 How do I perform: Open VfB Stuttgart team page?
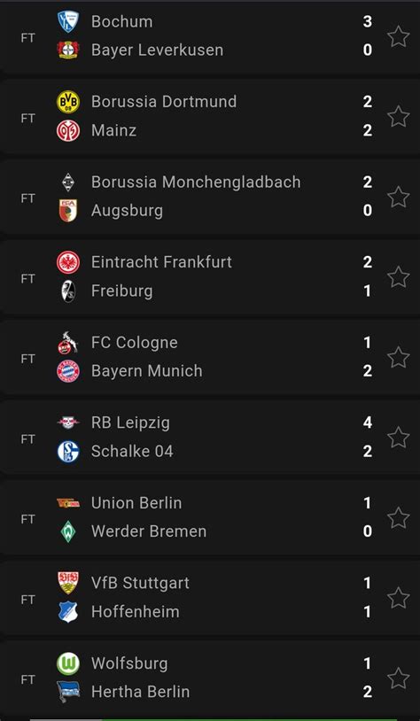click(x=140, y=583)
